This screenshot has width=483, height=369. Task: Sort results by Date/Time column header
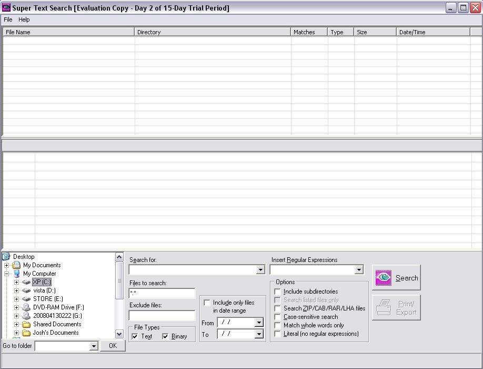[x=433, y=32]
